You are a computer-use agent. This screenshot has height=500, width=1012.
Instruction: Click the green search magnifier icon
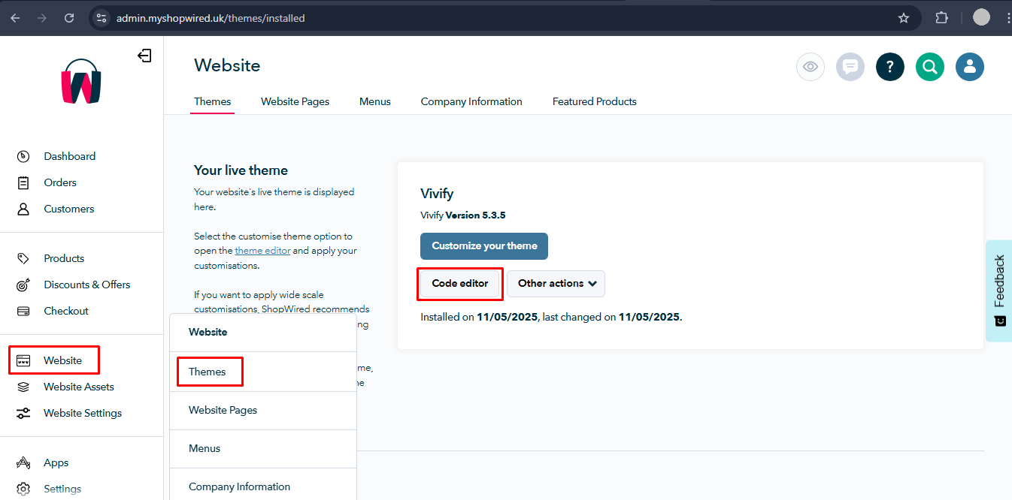tap(930, 67)
